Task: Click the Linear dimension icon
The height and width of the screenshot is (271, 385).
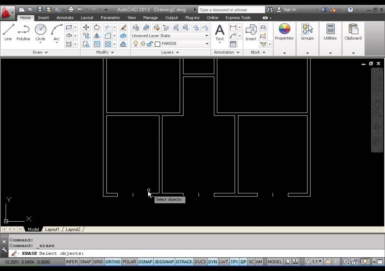Action: [x=233, y=27]
